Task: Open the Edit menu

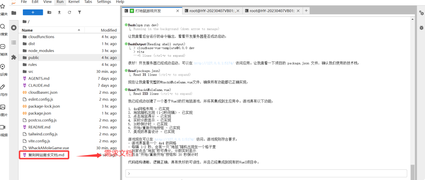Action: [x=35, y=2]
